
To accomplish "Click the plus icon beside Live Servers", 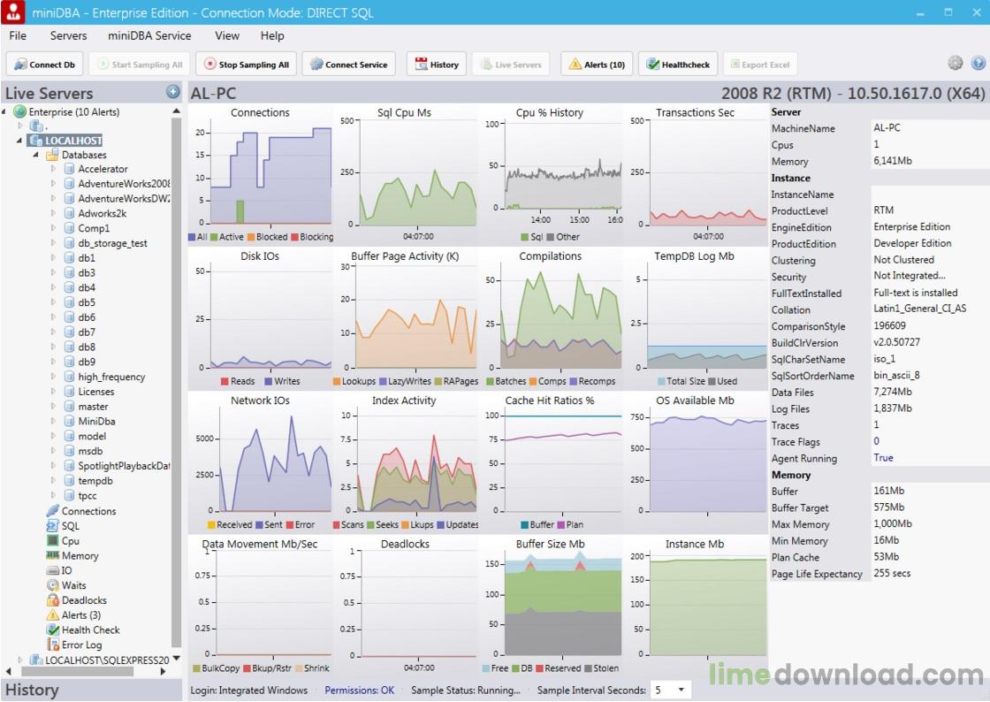I will pyautogui.click(x=173, y=92).
